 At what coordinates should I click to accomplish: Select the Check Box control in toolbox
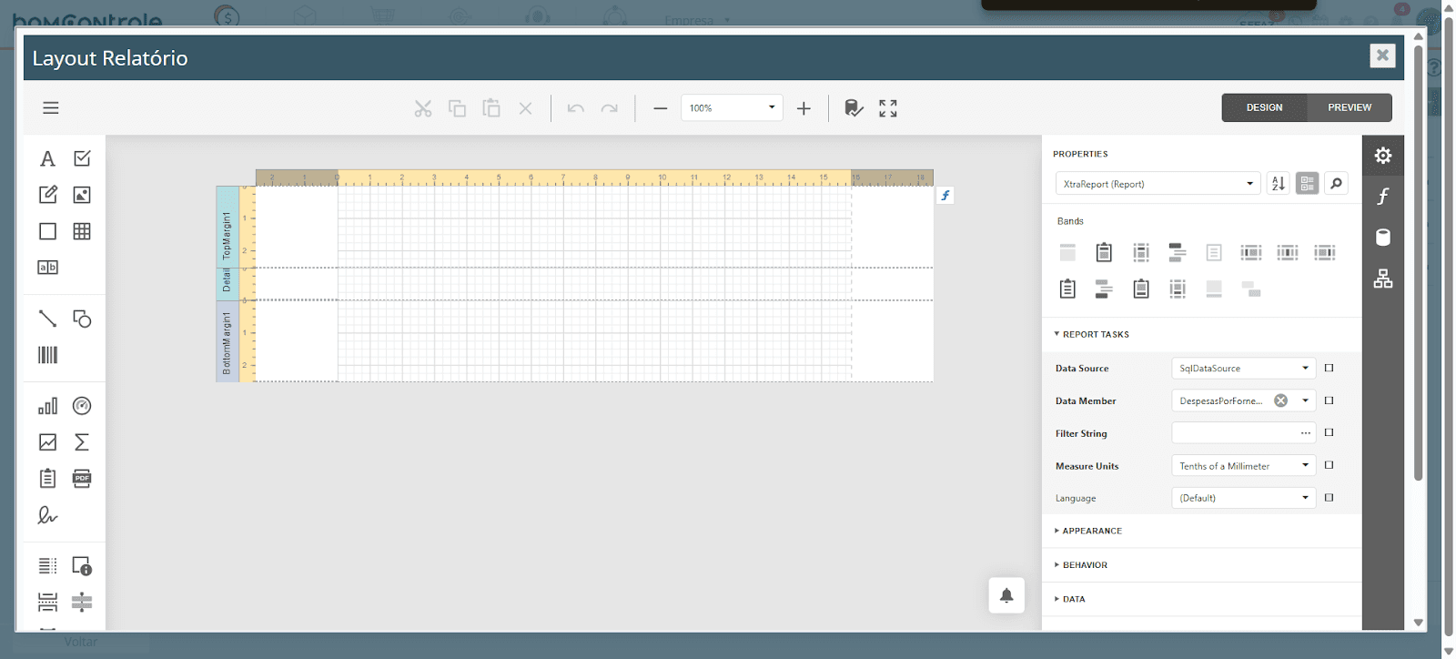click(82, 158)
